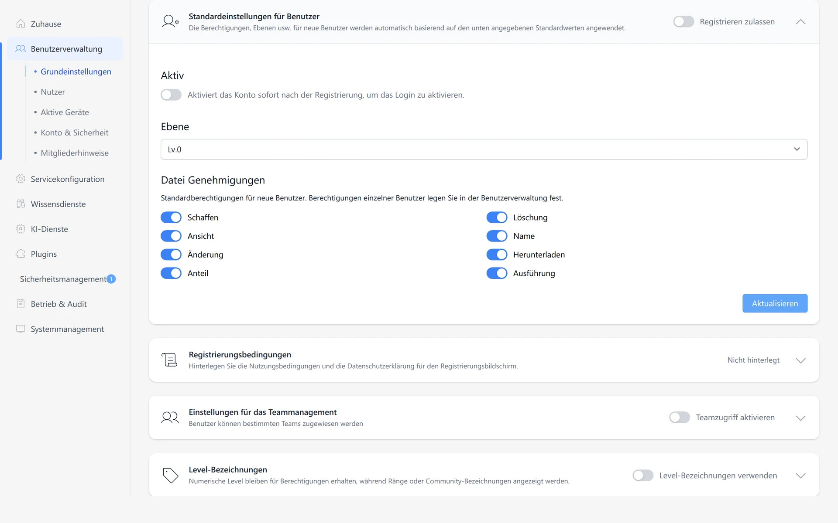Click the Standardeinstellungen user-gear icon
This screenshot has height=523, width=838.
170,21
